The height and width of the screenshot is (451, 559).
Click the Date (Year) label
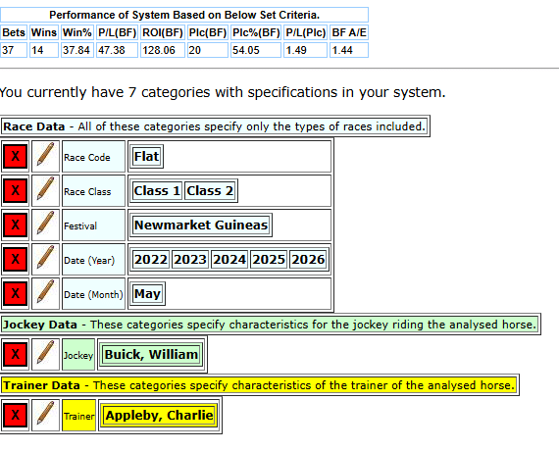(94, 260)
